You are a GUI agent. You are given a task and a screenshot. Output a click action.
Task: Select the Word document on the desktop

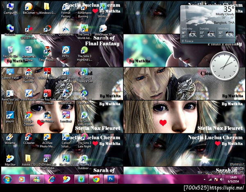29,54
